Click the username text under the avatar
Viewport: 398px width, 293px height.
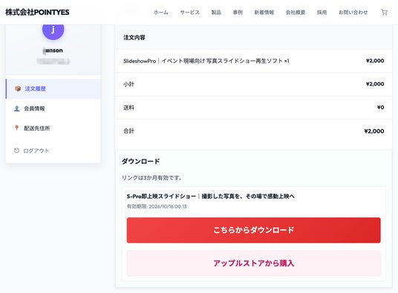pos(53,50)
